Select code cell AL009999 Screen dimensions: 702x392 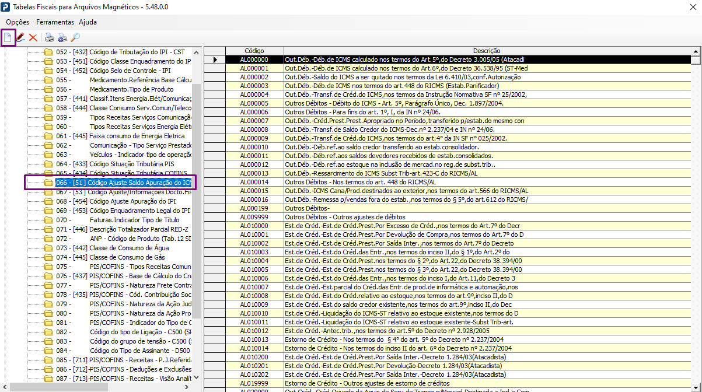[x=254, y=217]
